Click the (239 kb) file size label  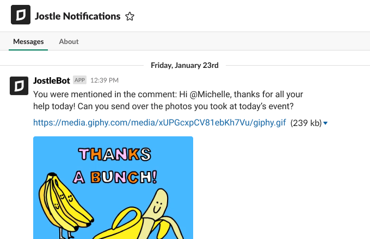click(x=306, y=123)
